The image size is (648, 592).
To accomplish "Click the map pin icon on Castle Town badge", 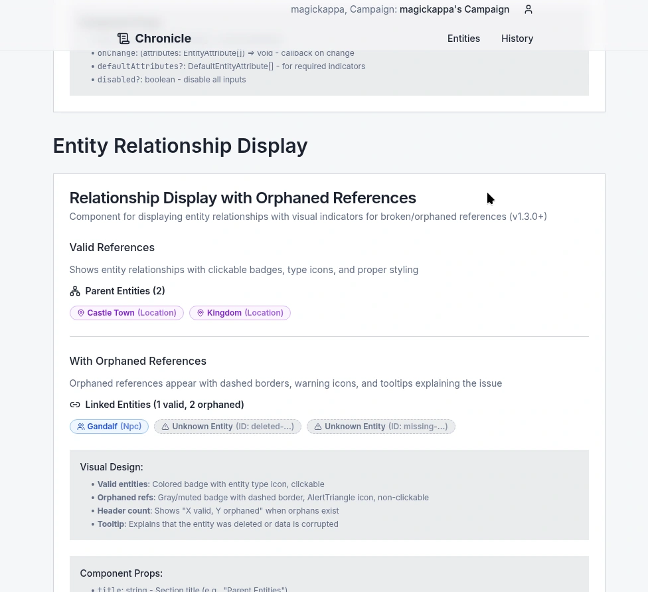I will [81, 313].
